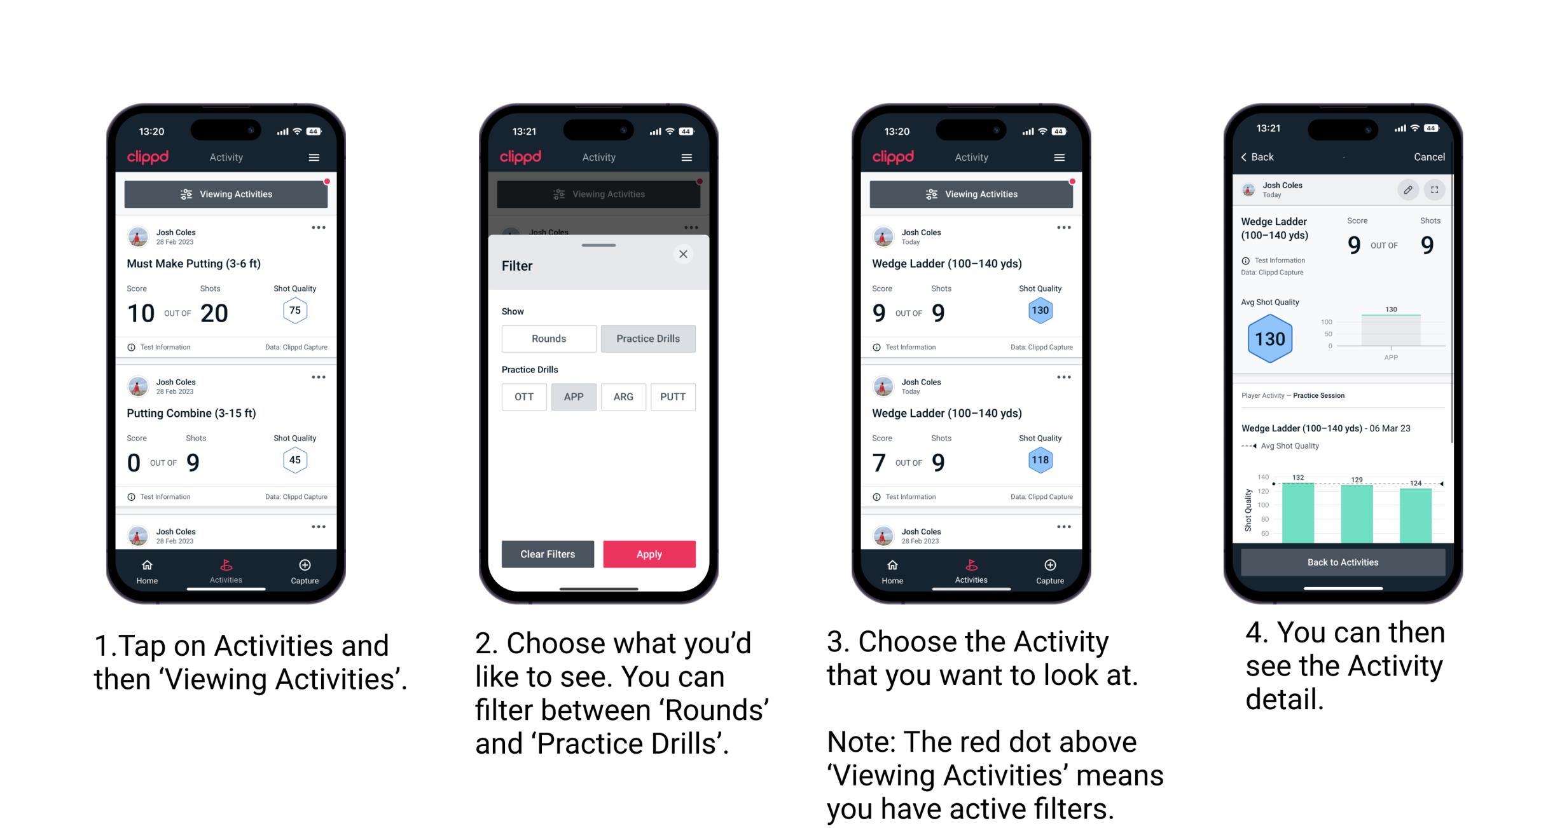Expand the ARG practice drill filter option

point(623,397)
